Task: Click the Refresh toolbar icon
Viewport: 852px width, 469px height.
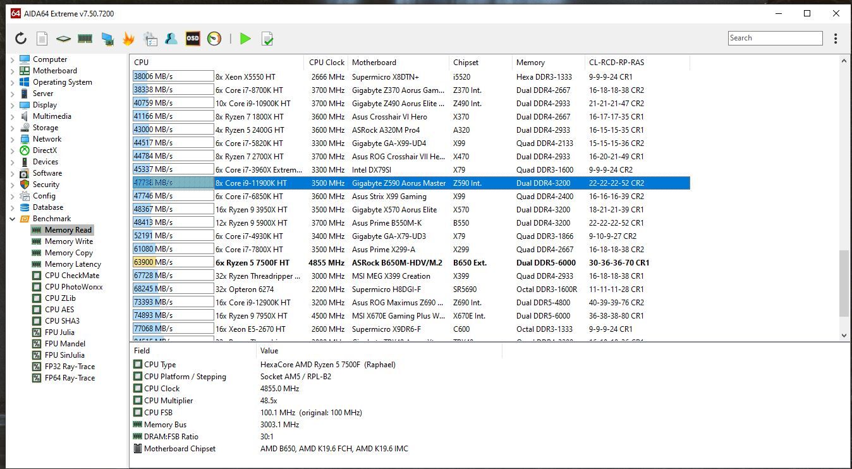Action: [21, 39]
